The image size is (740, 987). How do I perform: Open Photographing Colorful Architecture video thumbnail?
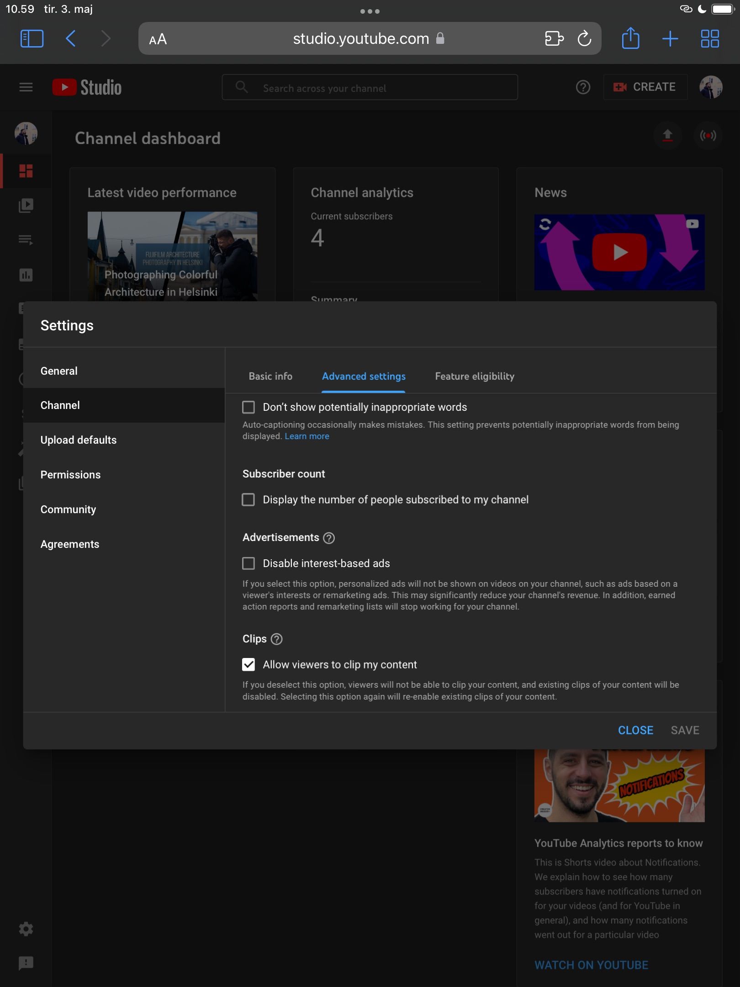coord(172,256)
